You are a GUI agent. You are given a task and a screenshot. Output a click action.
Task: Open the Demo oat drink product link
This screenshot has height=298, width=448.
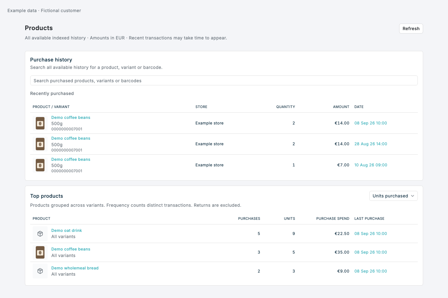click(x=67, y=231)
